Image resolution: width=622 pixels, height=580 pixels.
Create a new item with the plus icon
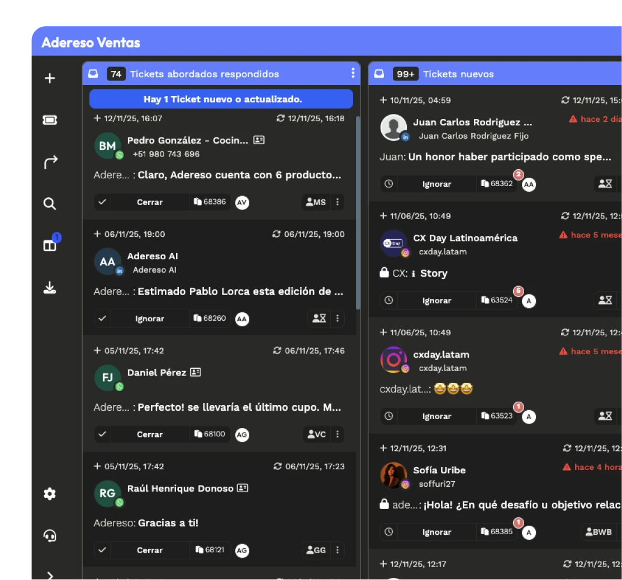49,78
